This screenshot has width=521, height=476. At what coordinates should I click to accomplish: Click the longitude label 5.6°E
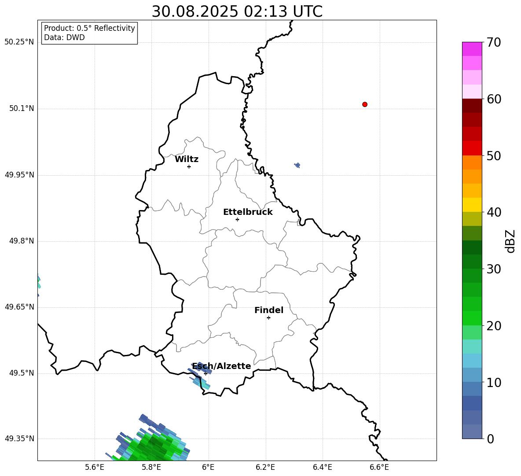pyautogui.click(x=95, y=467)
